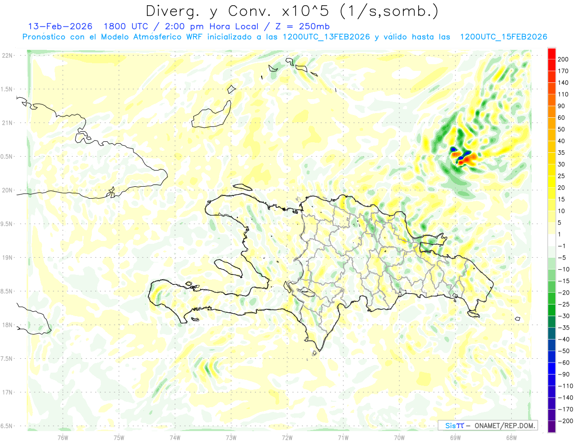Click latitude label "22N"

click(x=7, y=55)
